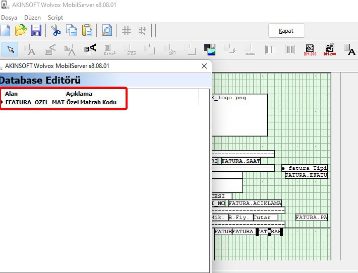Open an existing design with folder icon

tap(21, 30)
